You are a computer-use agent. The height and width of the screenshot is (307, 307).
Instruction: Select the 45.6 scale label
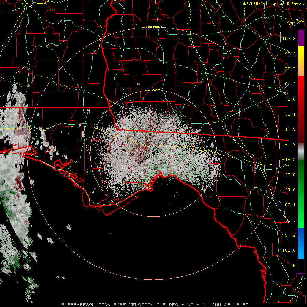[290, 99]
